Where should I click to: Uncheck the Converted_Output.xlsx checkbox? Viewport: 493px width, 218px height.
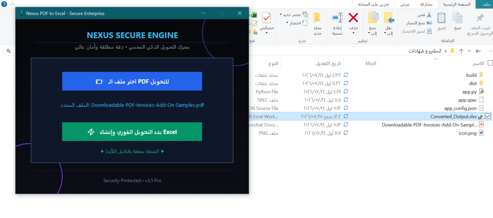point(488,116)
